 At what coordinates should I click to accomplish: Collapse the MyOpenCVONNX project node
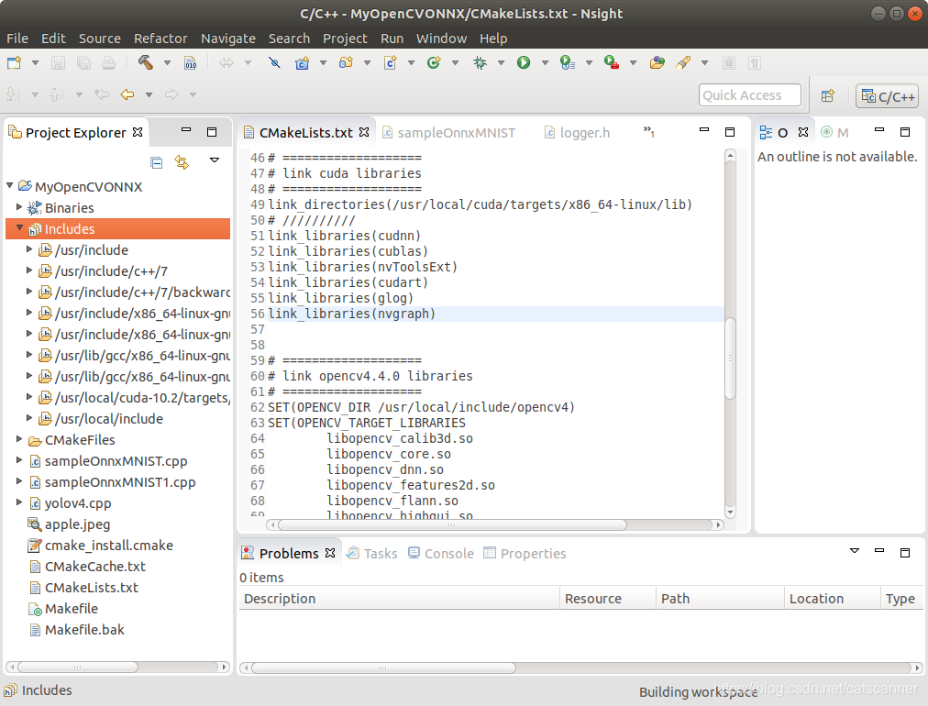[9, 186]
